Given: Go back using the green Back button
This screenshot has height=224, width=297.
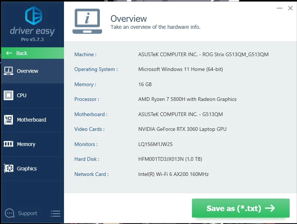Looking at the screenshot, I should [x=33, y=53].
